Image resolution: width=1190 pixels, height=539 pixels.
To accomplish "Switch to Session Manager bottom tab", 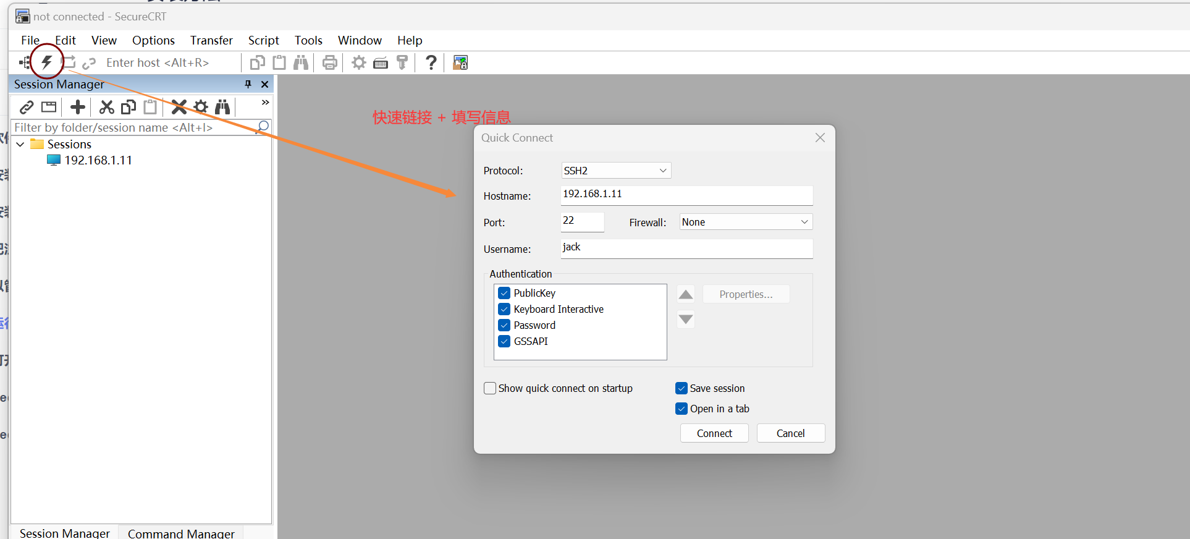I will tap(64, 533).
